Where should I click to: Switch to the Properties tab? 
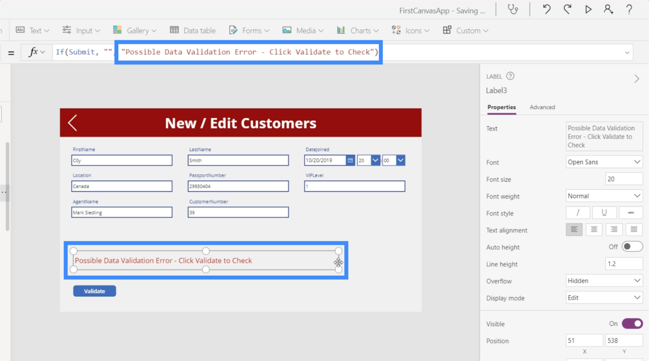pyautogui.click(x=501, y=107)
